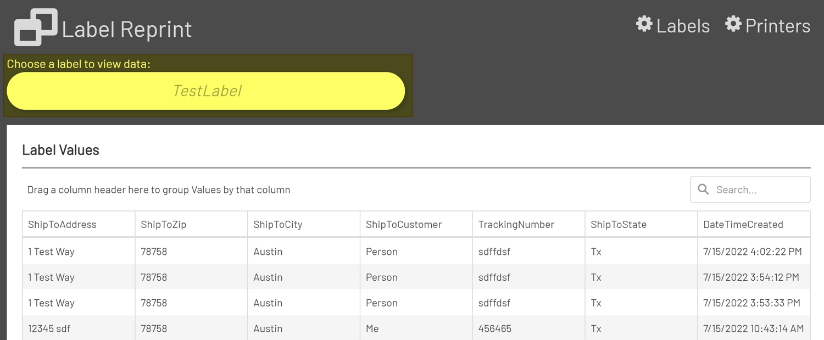Sort by ShipToState column header

click(x=618, y=224)
